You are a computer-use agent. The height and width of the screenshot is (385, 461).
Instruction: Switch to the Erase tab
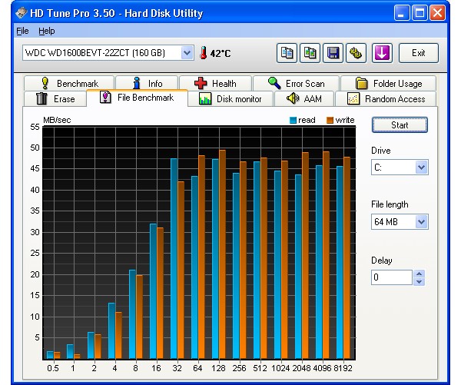[x=55, y=98]
